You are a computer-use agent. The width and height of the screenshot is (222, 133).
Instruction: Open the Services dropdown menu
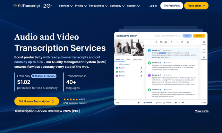point(66,6)
